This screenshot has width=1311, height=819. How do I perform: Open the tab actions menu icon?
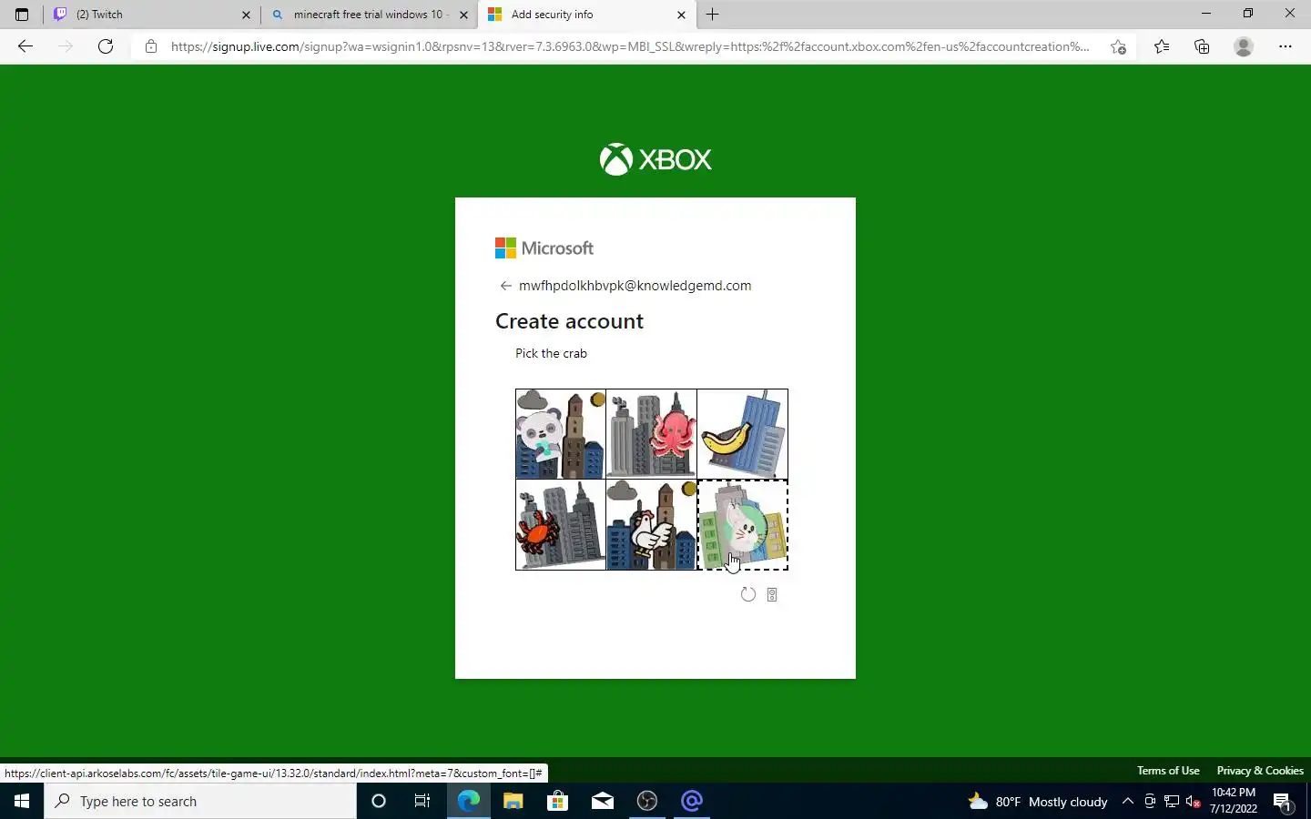(22, 15)
